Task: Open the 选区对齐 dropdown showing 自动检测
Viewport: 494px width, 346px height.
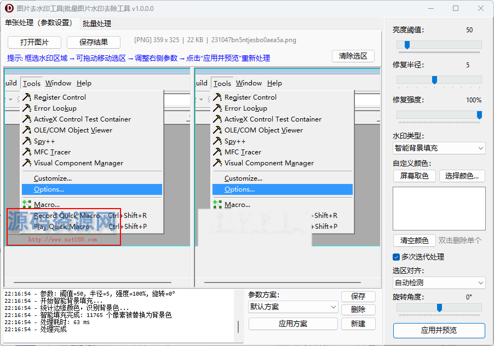Action: click(x=438, y=282)
